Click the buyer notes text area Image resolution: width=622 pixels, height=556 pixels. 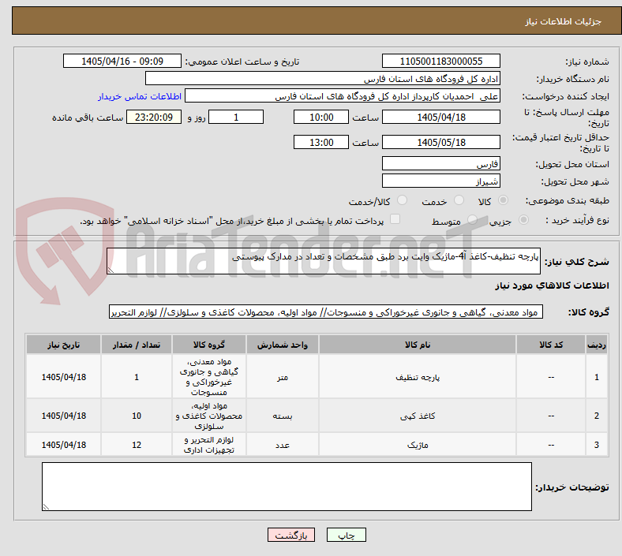point(287,487)
